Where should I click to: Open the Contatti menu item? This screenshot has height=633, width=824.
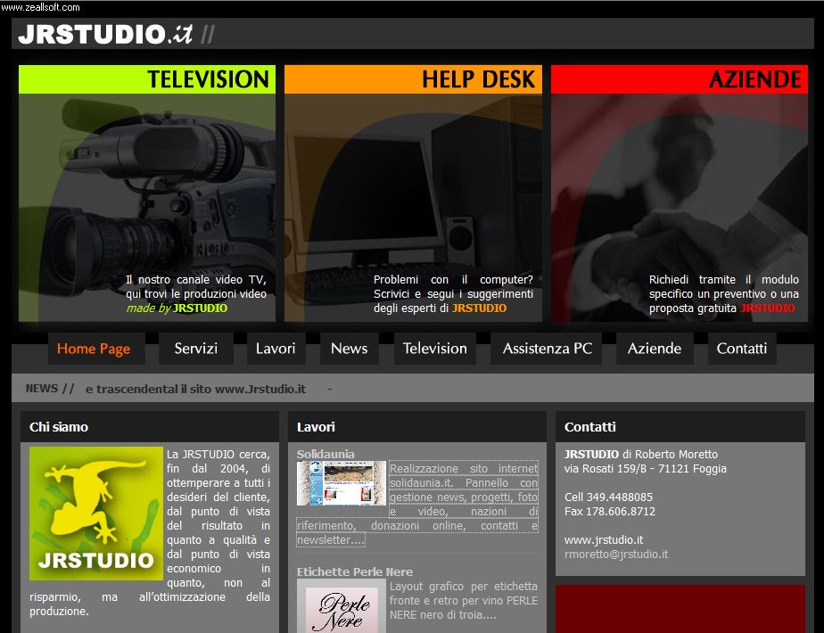point(742,349)
